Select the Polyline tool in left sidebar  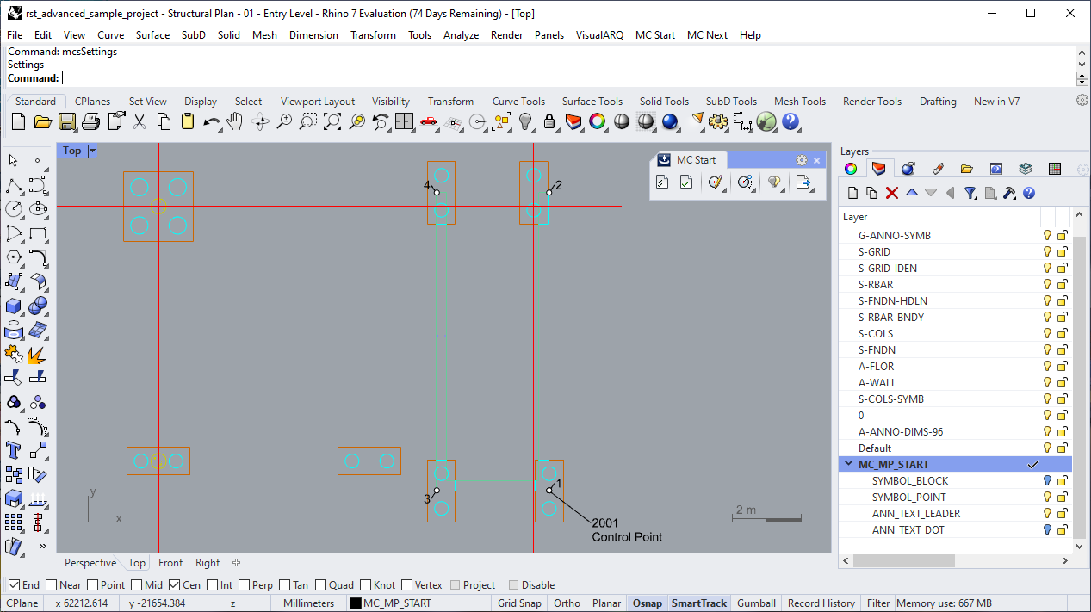pyautogui.click(x=14, y=185)
